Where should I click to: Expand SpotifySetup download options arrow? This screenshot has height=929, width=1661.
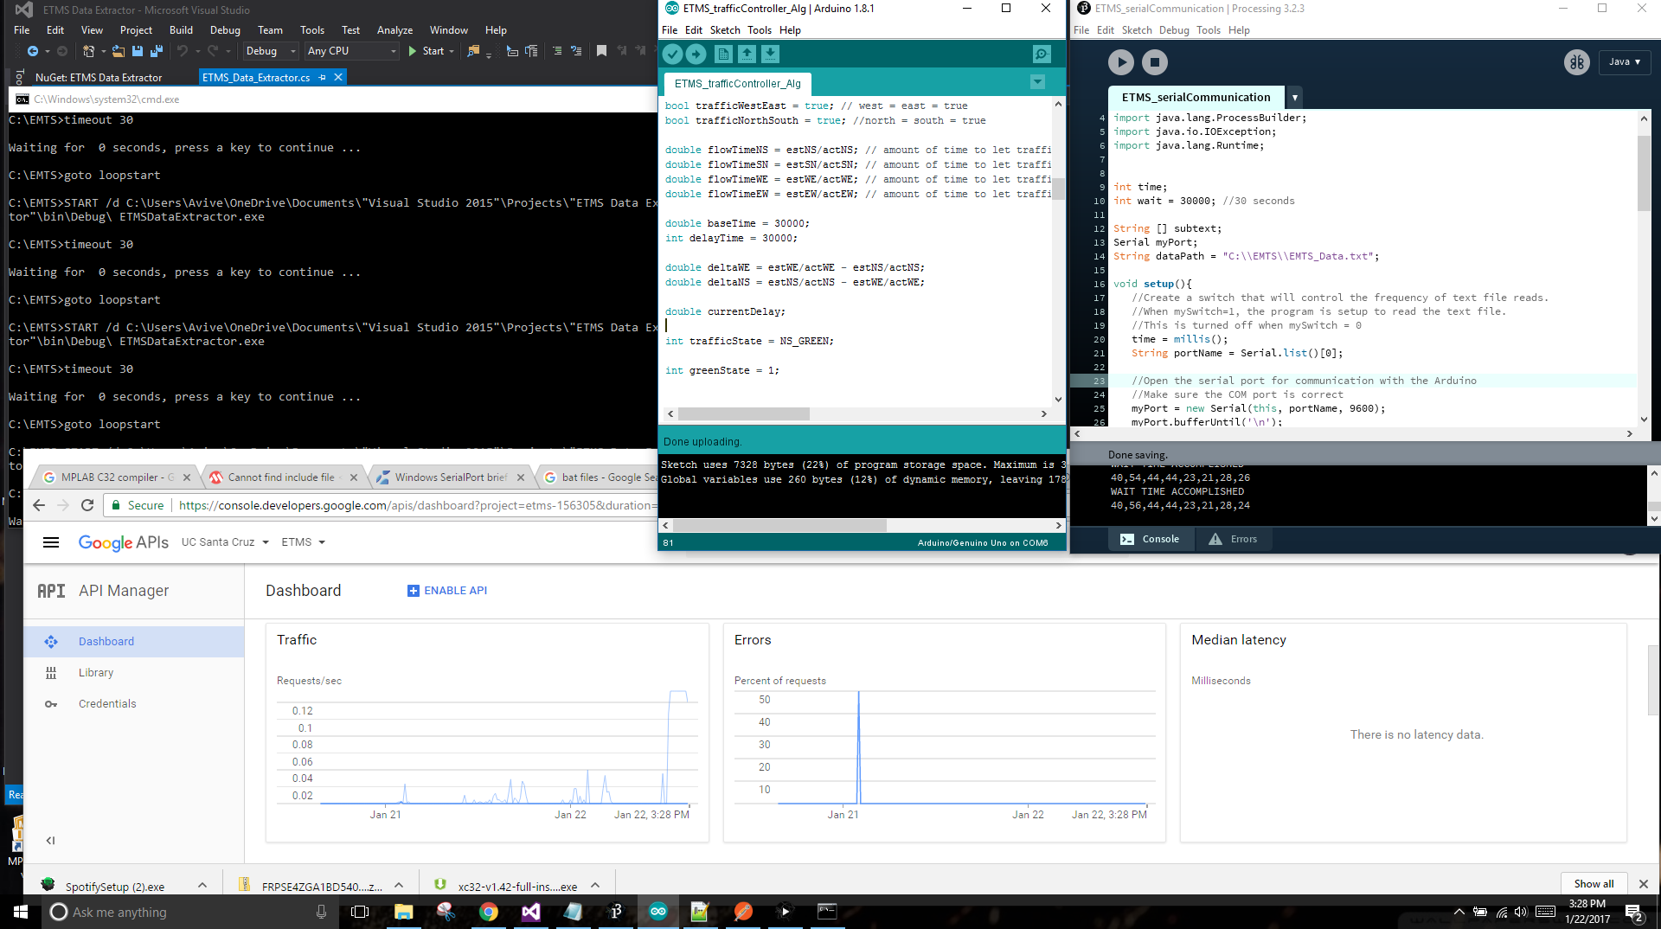202,885
